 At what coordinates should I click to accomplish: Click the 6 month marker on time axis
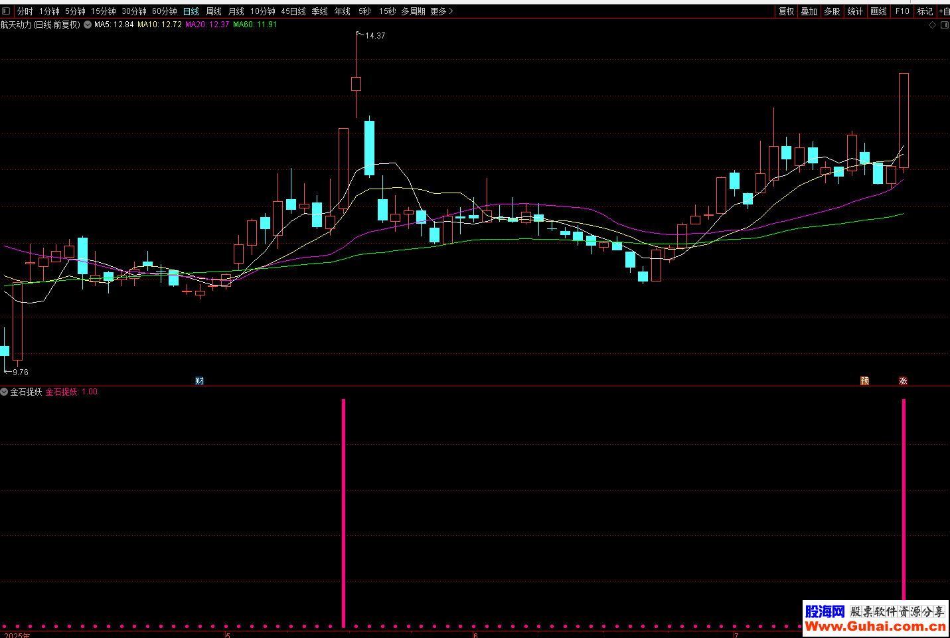coord(475,635)
